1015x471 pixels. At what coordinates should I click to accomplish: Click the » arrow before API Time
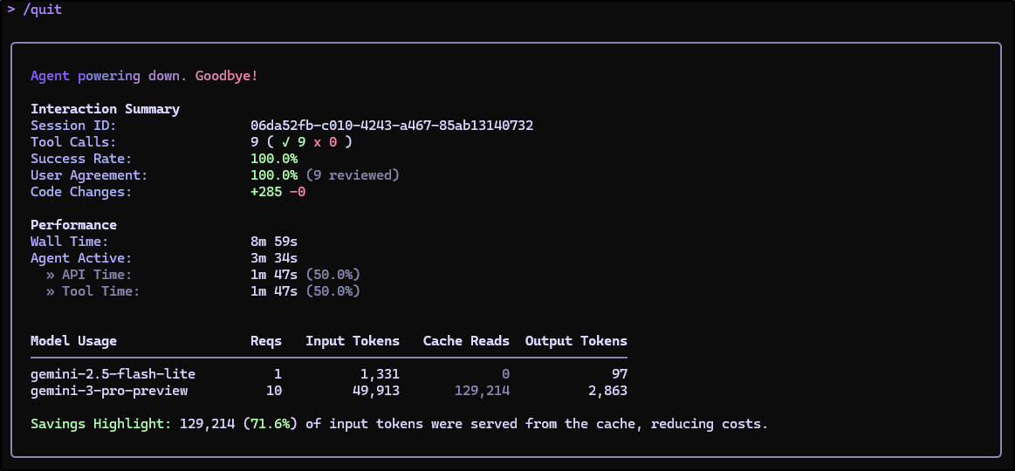pos(50,275)
